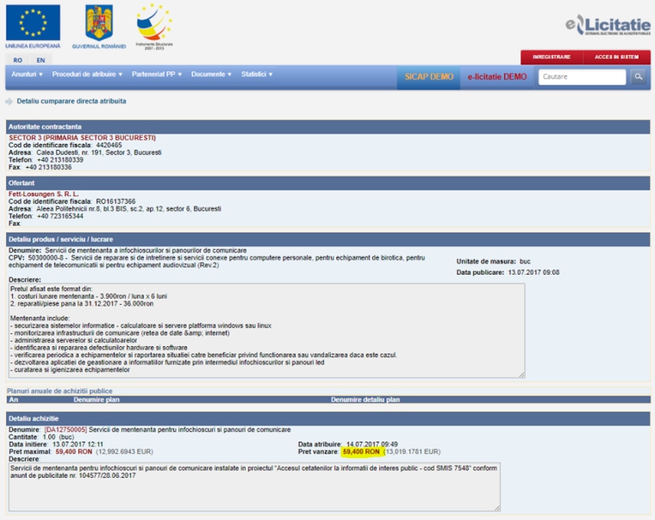Screen dimensions: 655x520
Task: Select Data initiere 13.07.2017 12:11
Action: [x=78, y=444]
